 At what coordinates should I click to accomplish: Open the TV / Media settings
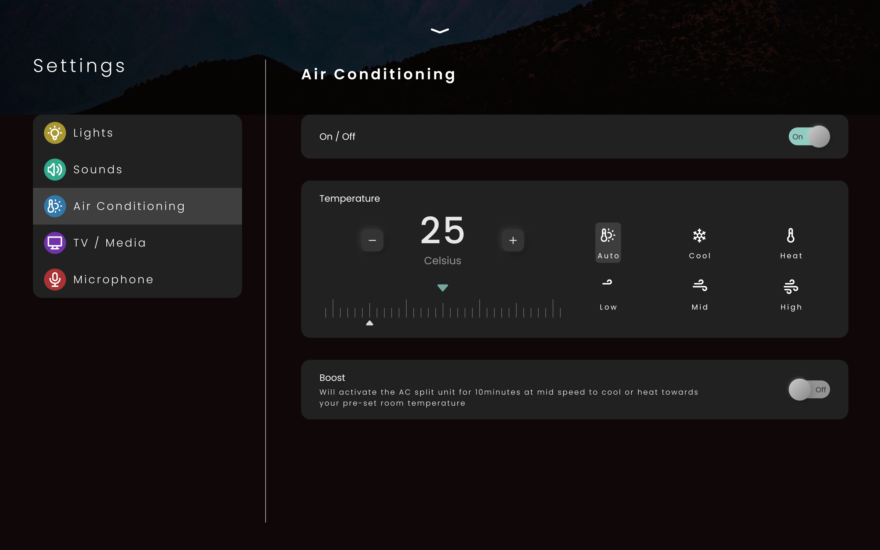(109, 243)
